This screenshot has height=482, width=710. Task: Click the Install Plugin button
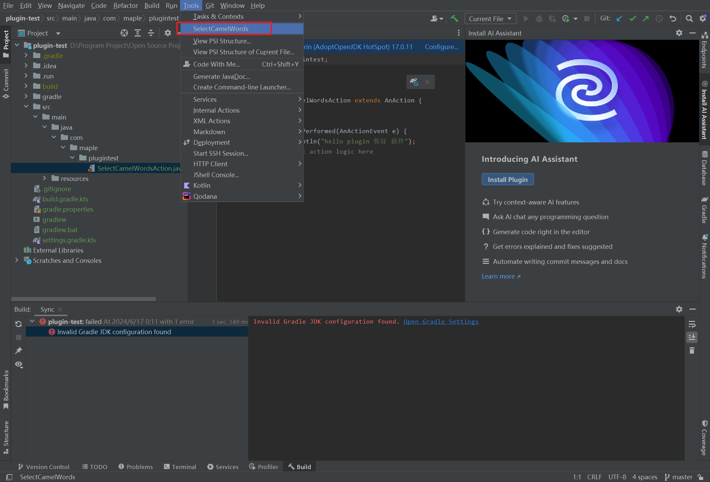pos(507,180)
